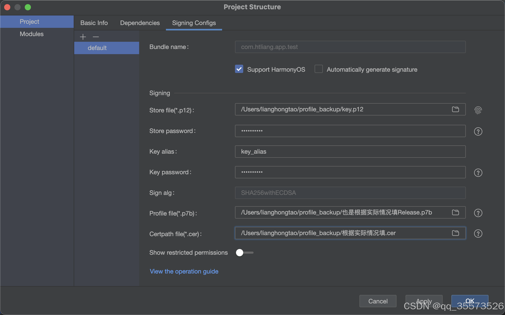Viewport: 505px width, 315px height.
Task: Browse for Store file folder icon
Action: click(x=455, y=109)
